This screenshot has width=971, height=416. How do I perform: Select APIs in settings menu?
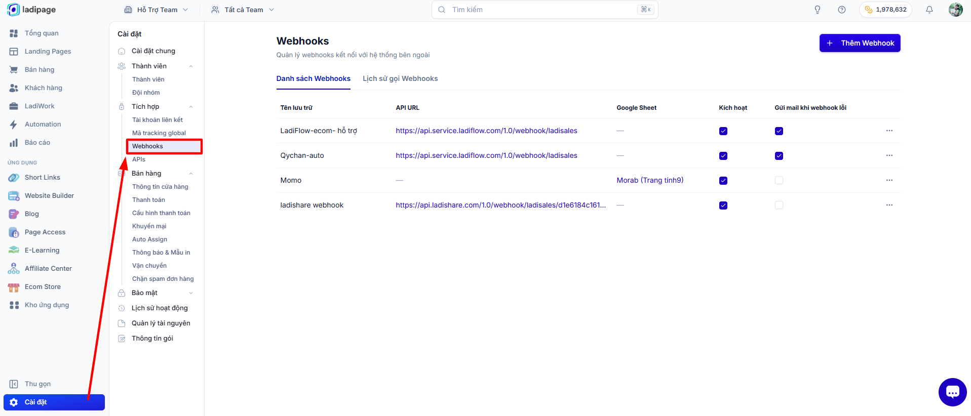(x=139, y=159)
